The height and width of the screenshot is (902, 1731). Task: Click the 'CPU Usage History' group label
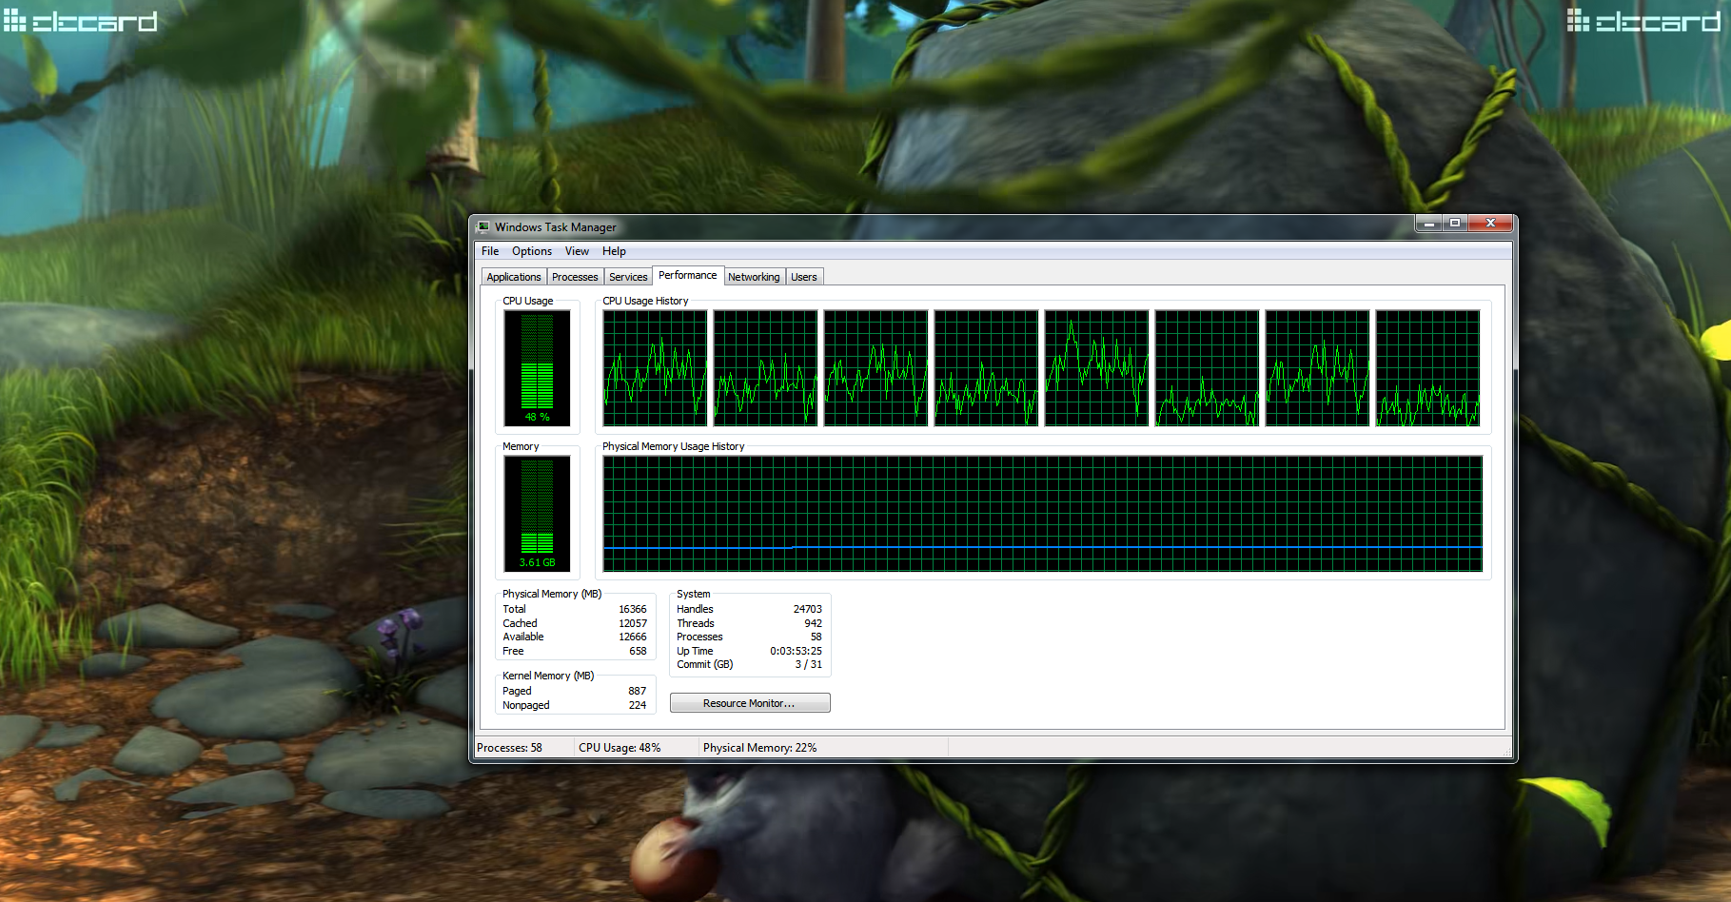tap(645, 301)
